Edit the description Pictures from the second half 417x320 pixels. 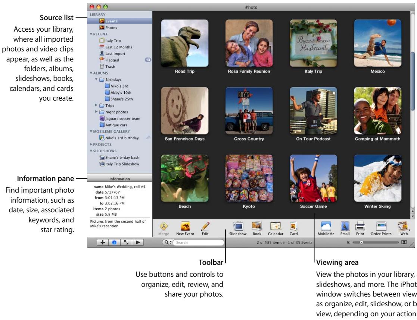pos(118,224)
